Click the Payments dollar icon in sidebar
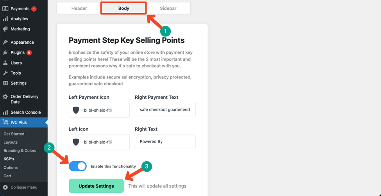 tap(5, 9)
